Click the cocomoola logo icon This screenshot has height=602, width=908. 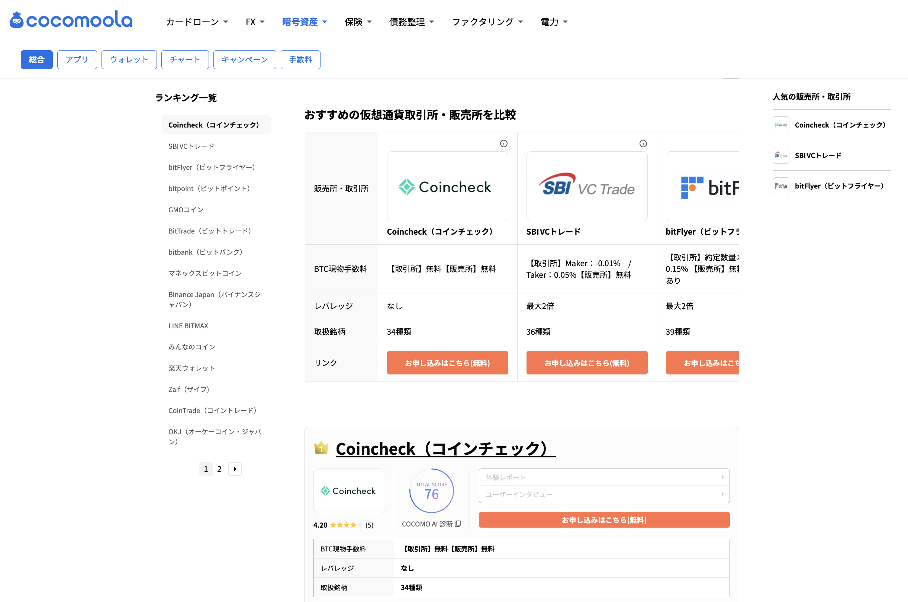point(16,20)
